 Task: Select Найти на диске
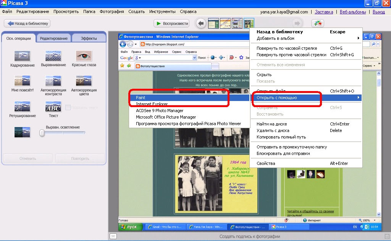coord(306,124)
